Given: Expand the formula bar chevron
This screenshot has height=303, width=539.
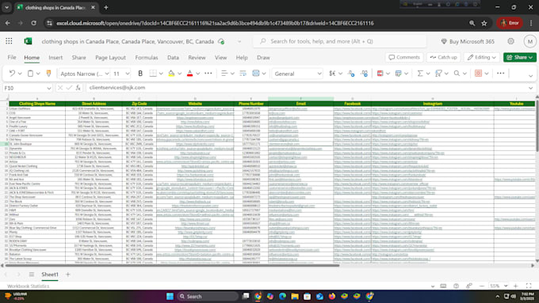Looking at the screenshot, I should [530, 88].
